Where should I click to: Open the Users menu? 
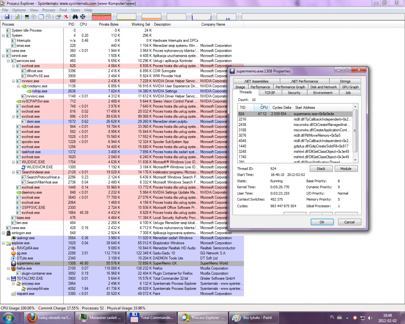click(x=76, y=10)
